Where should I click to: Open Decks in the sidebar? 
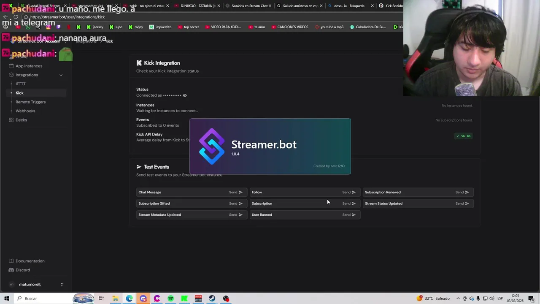pyautogui.click(x=21, y=120)
